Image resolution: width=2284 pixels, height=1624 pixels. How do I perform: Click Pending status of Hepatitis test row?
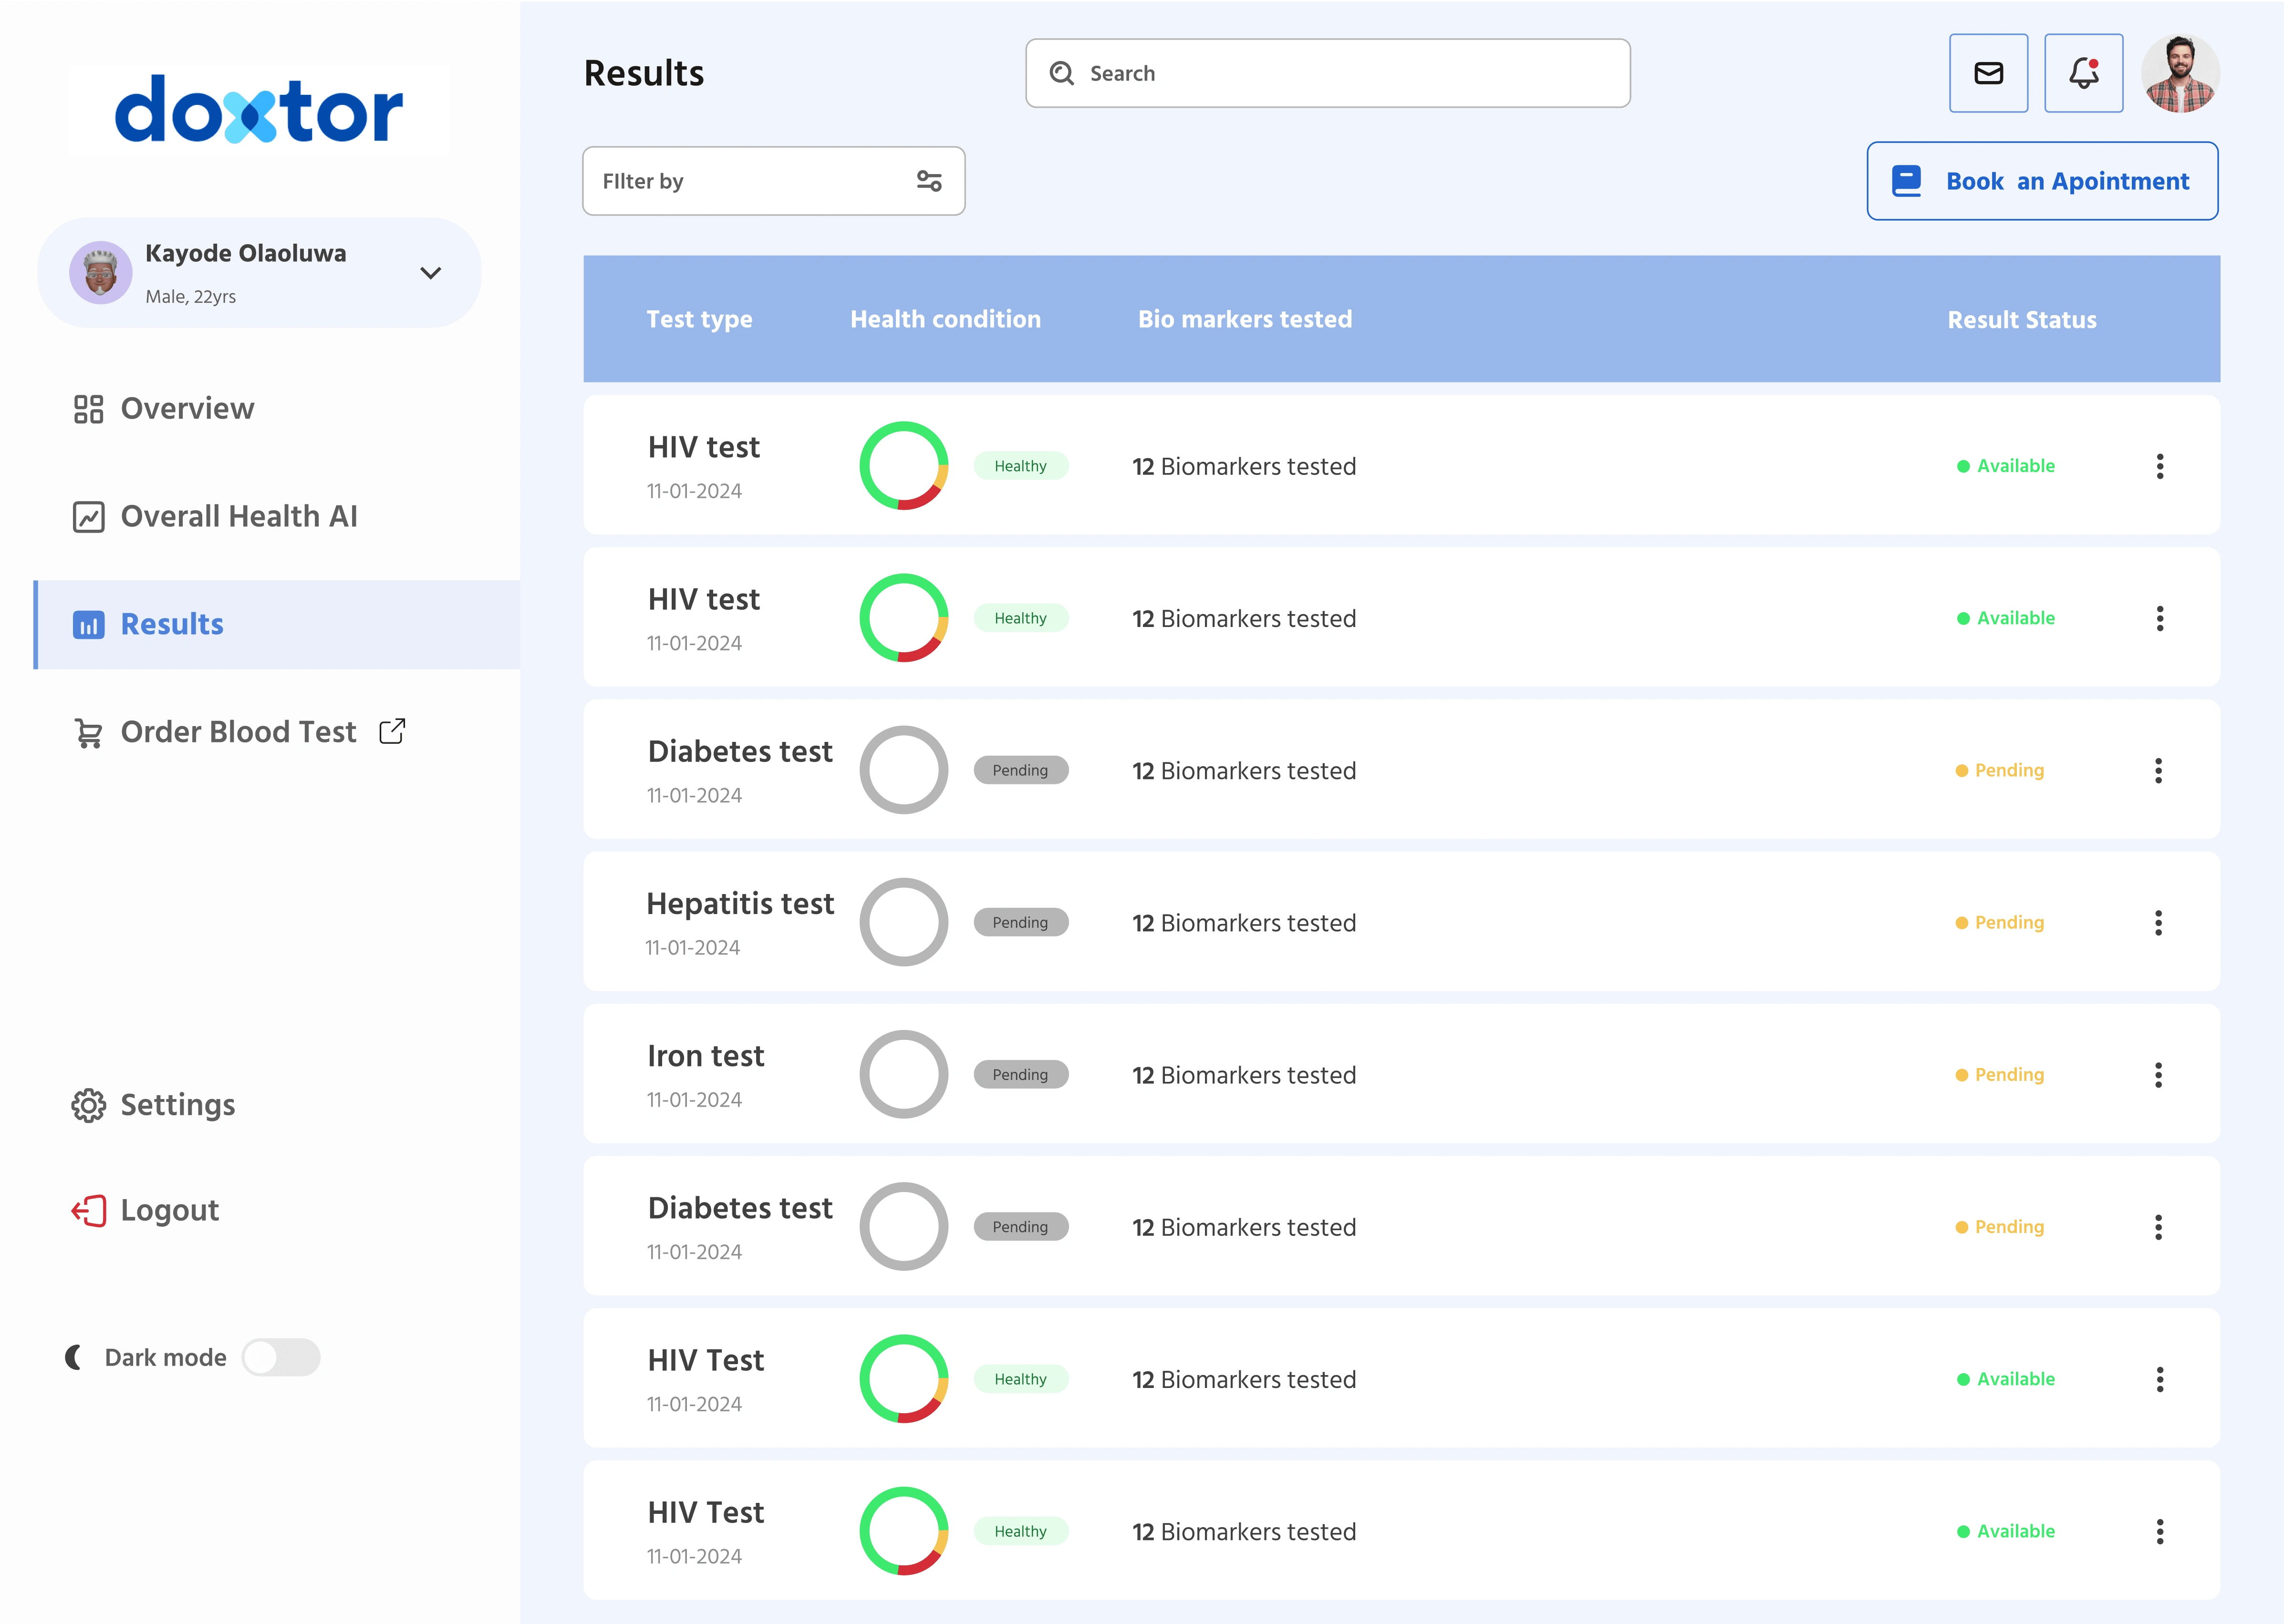2000,922
